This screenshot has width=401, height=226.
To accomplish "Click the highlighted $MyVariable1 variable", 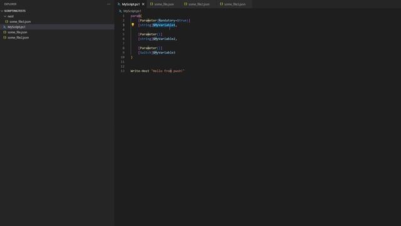I will pyautogui.click(x=164, y=25).
